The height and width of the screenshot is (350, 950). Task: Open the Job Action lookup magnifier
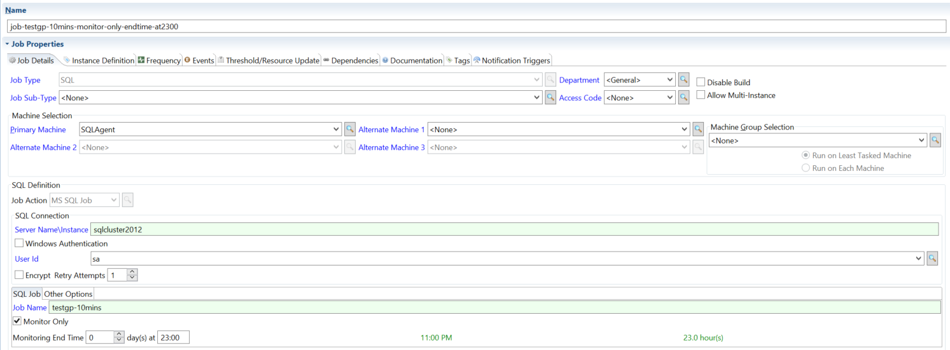coord(127,200)
